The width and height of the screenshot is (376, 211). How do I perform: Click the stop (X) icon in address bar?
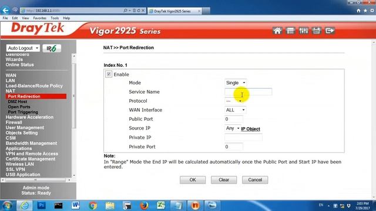[x=143, y=11]
